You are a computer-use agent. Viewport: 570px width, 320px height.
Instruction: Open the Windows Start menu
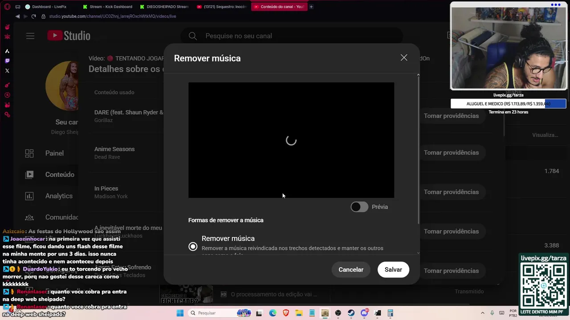pos(180,313)
